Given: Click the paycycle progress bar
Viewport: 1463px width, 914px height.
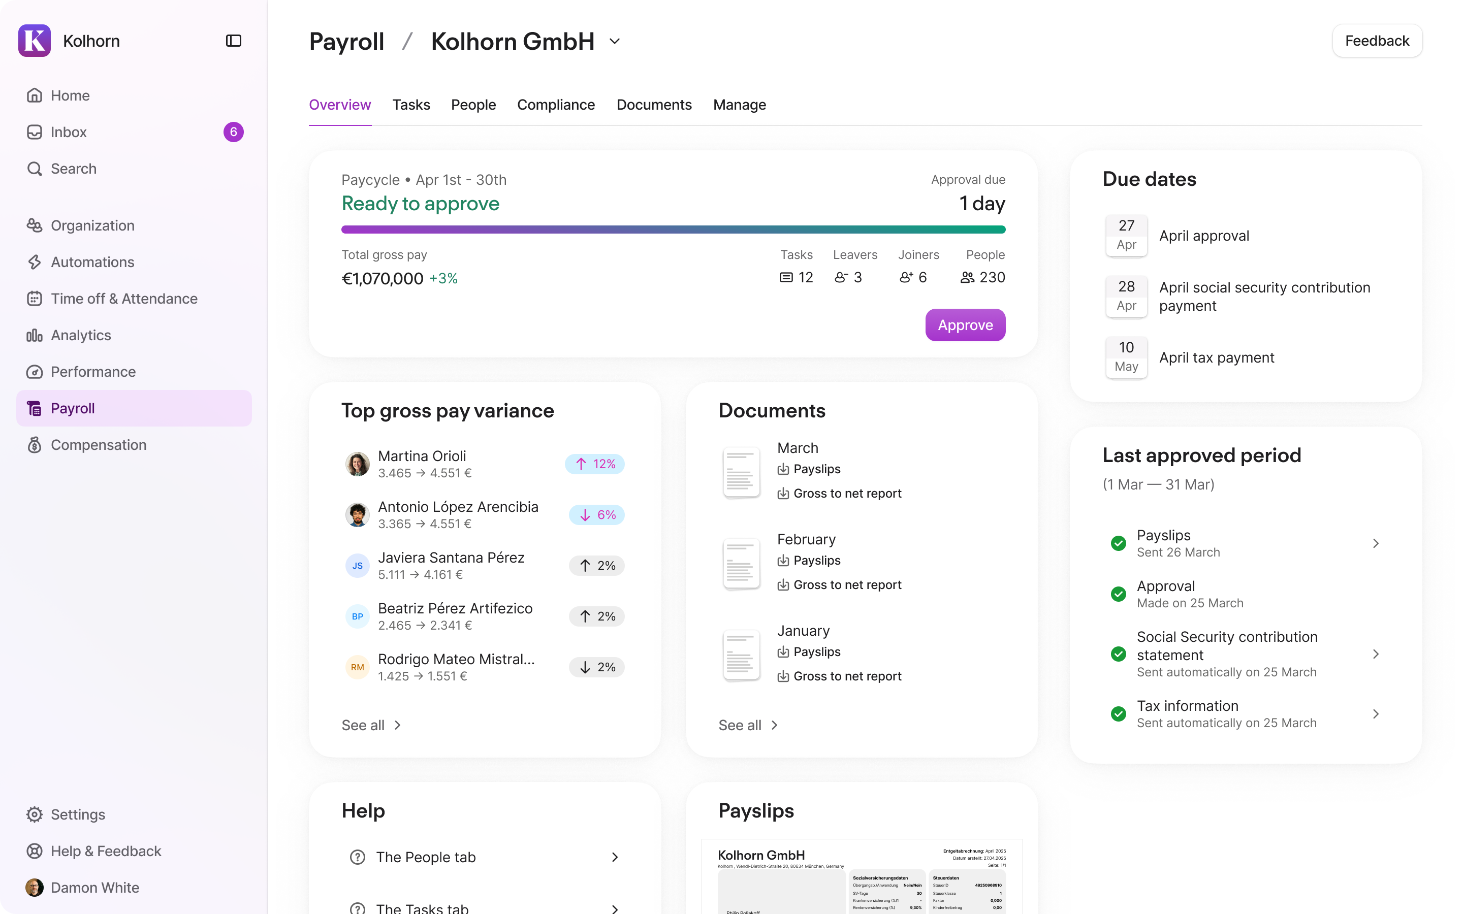Looking at the screenshot, I should (673, 230).
